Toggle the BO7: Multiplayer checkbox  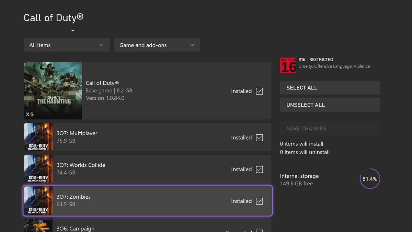(260, 137)
